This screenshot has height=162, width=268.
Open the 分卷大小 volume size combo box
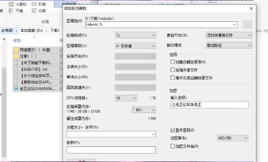111,134
